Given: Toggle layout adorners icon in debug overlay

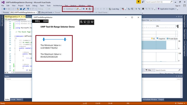Looking at the screenshot, I should pos(89,22).
